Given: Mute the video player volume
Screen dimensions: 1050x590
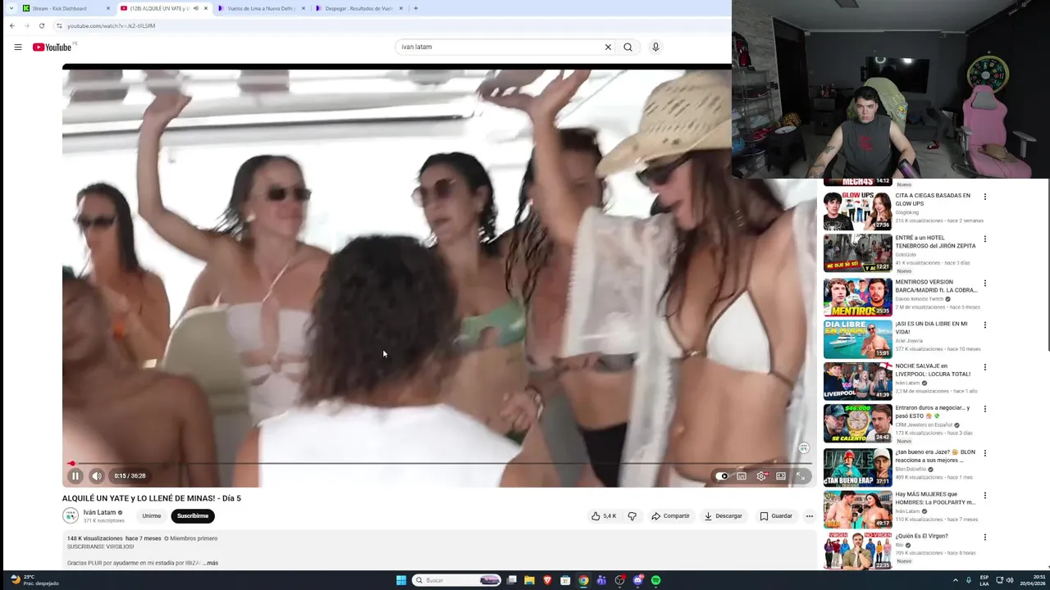Looking at the screenshot, I should click(x=97, y=476).
